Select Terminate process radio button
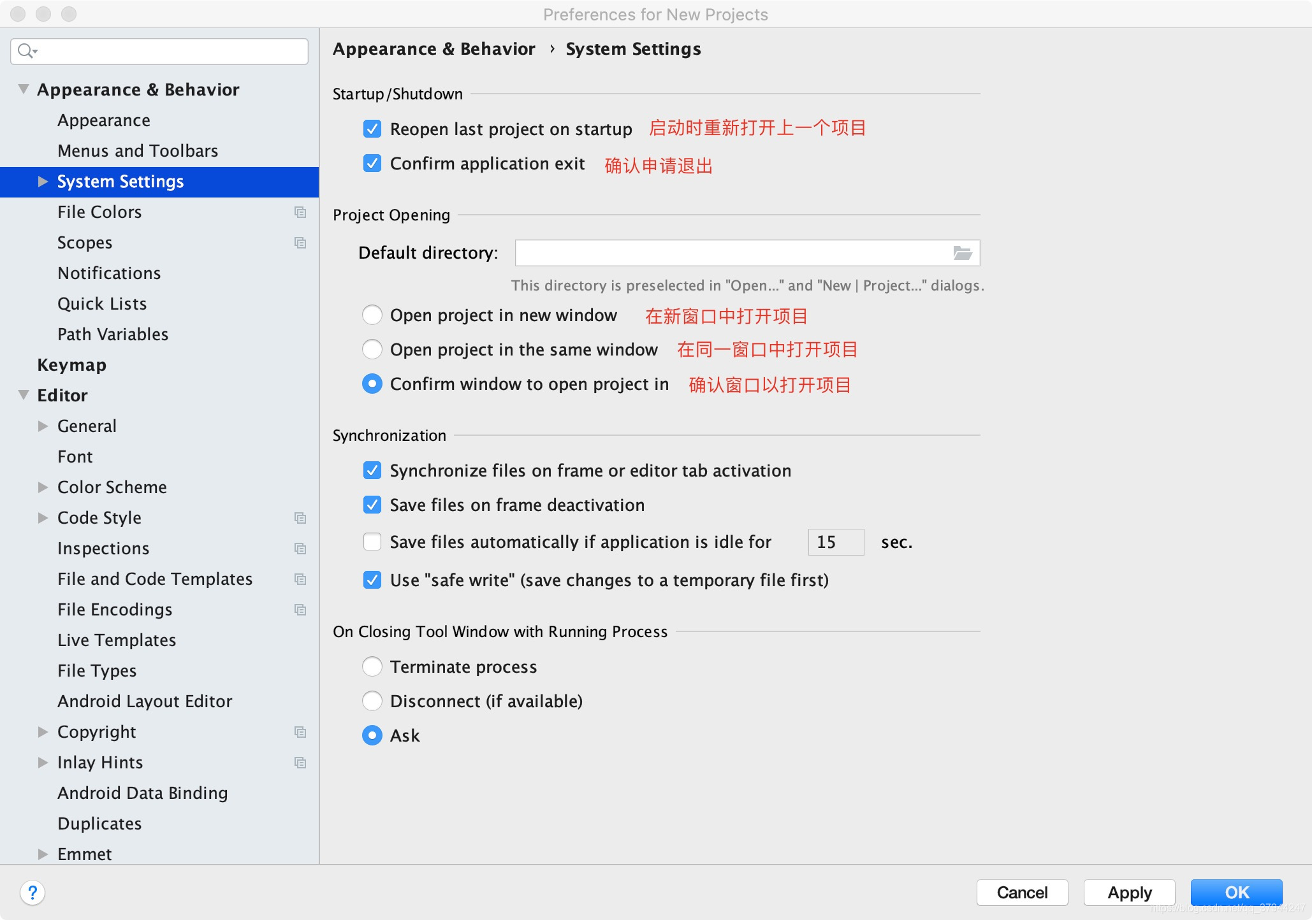 (372, 666)
